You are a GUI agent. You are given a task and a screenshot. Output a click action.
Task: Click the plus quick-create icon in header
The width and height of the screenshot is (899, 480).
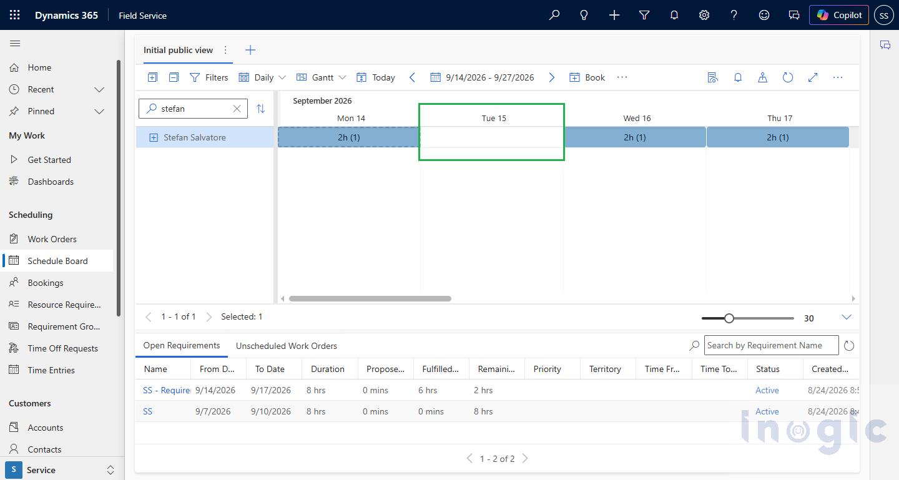(x=614, y=15)
